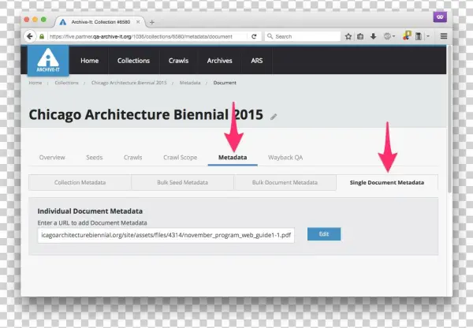The height and width of the screenshot is (328, 473).
Task: Click the Home breadcrumb link
Action: coord(35,82)
